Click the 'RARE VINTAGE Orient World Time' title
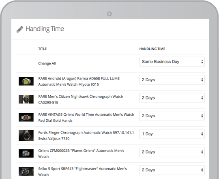The width and height of the screenshot is (219, 179). pos(86,118)
